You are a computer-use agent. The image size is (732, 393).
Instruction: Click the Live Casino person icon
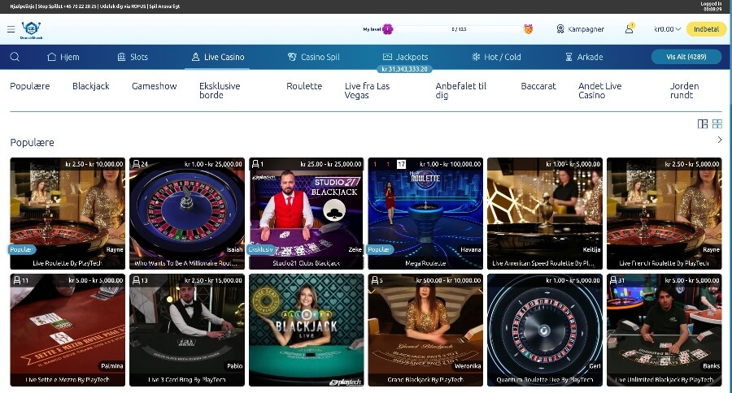click(195, 57)
